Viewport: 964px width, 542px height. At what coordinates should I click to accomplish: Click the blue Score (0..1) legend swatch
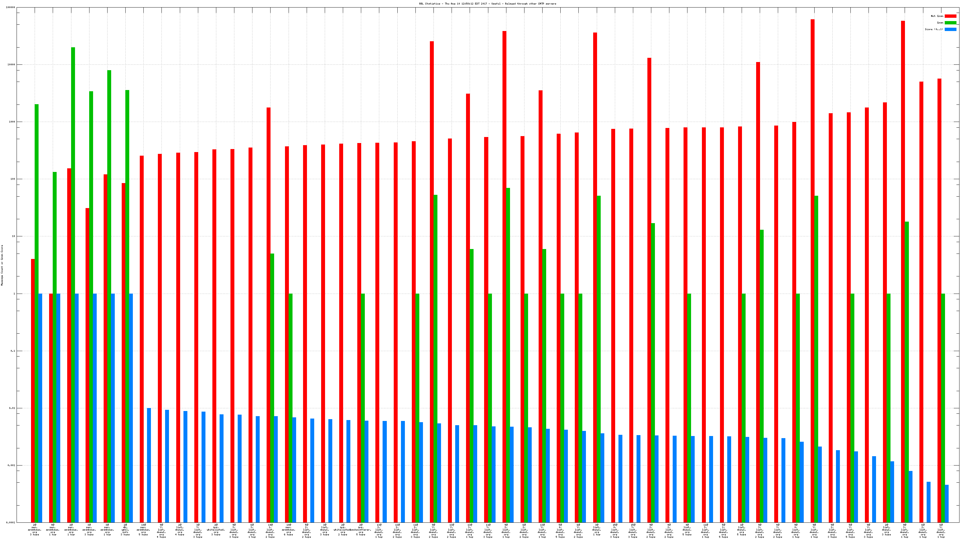pyautogui.click(x=950, y=29)
